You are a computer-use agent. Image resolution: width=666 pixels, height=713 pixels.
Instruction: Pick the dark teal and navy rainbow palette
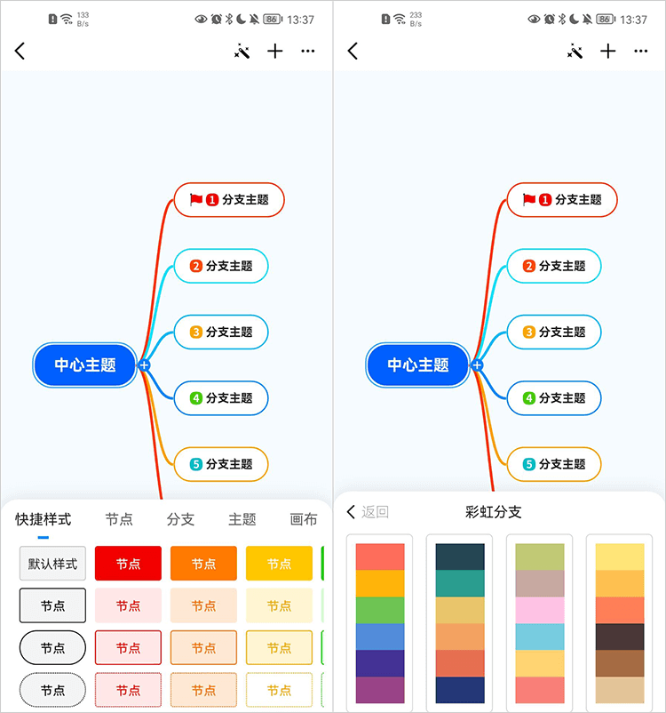point(460,622)
